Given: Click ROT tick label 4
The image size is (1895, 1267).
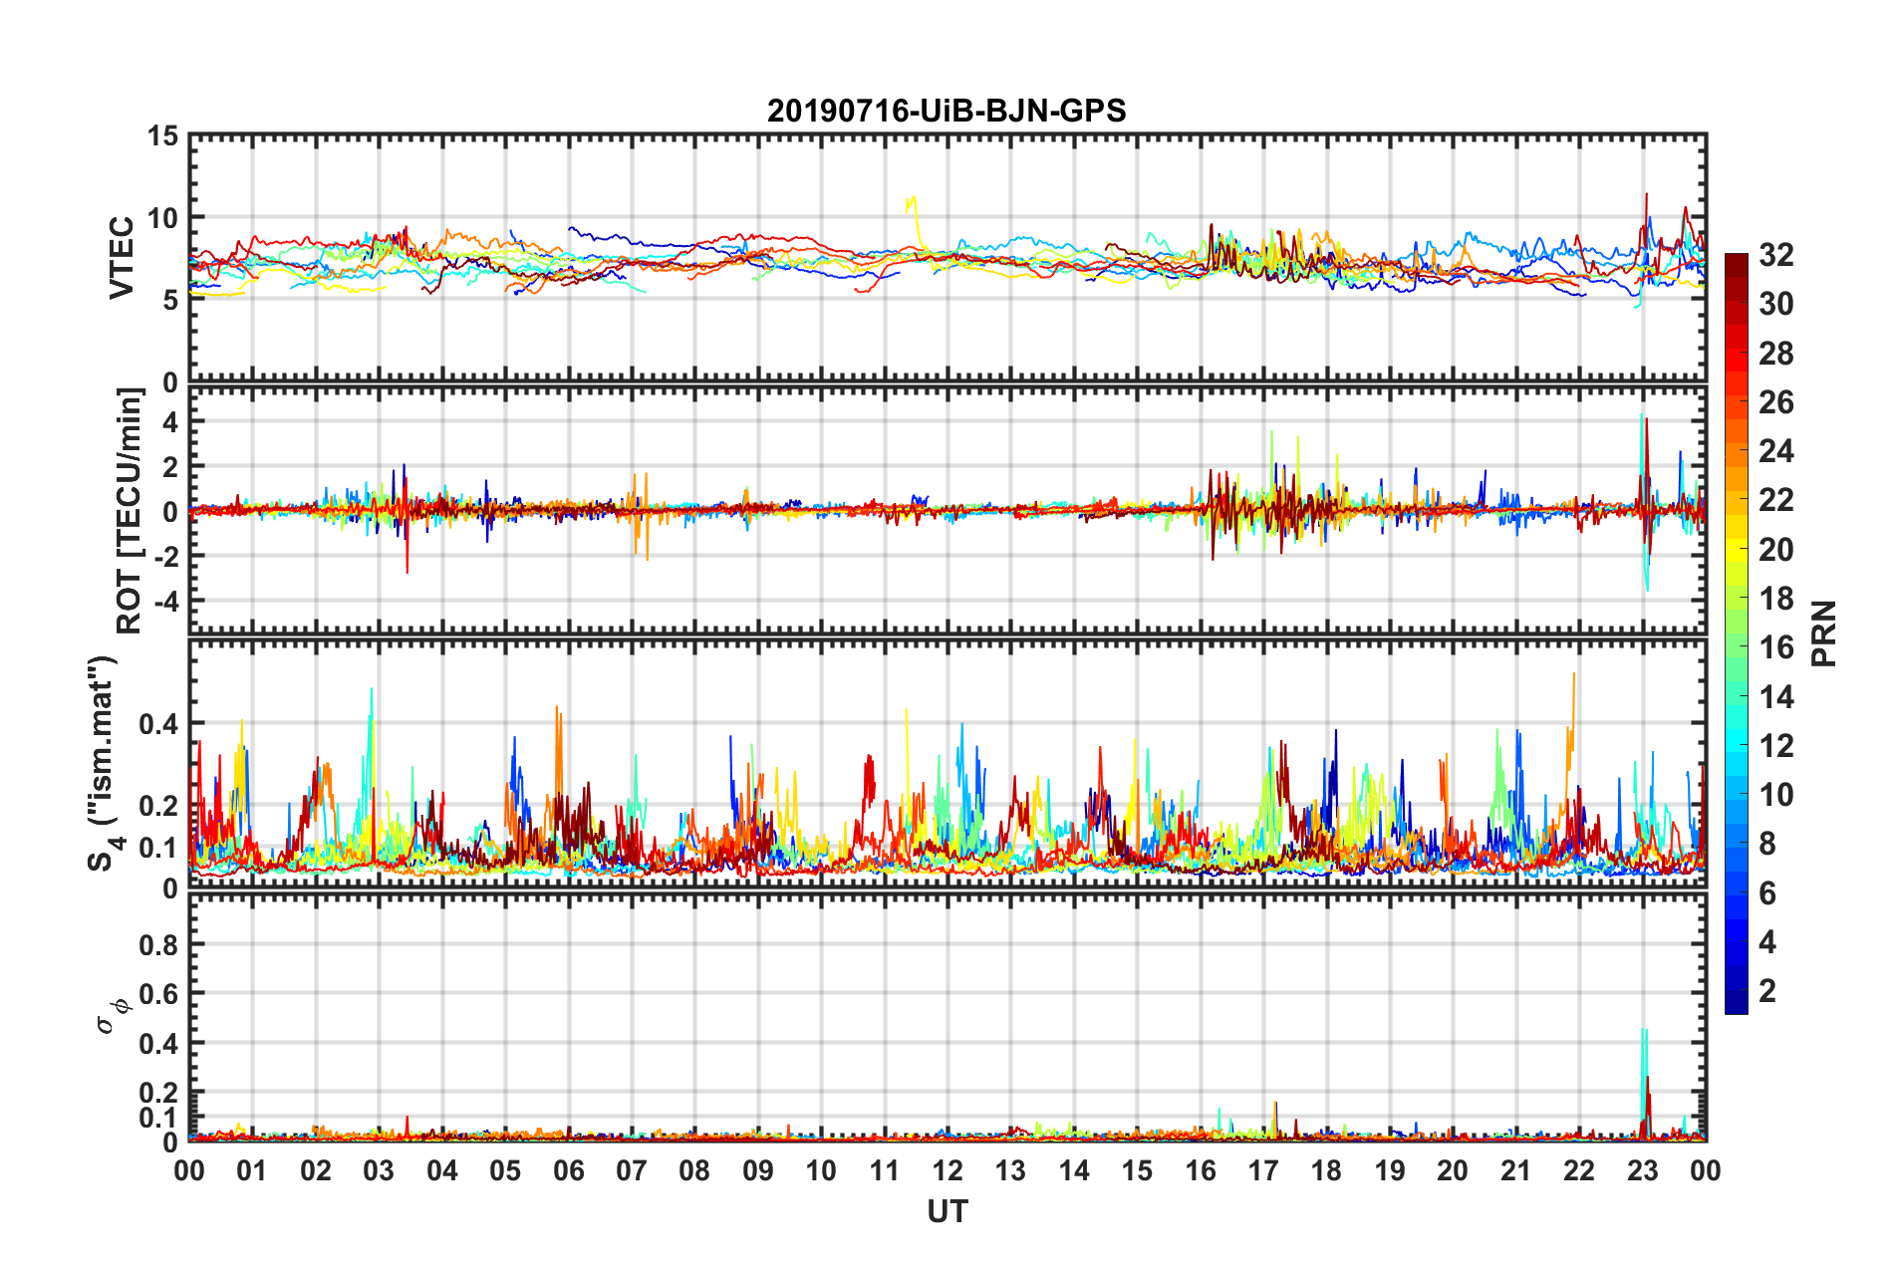Looking at the screenshot, I should [170, 421].
